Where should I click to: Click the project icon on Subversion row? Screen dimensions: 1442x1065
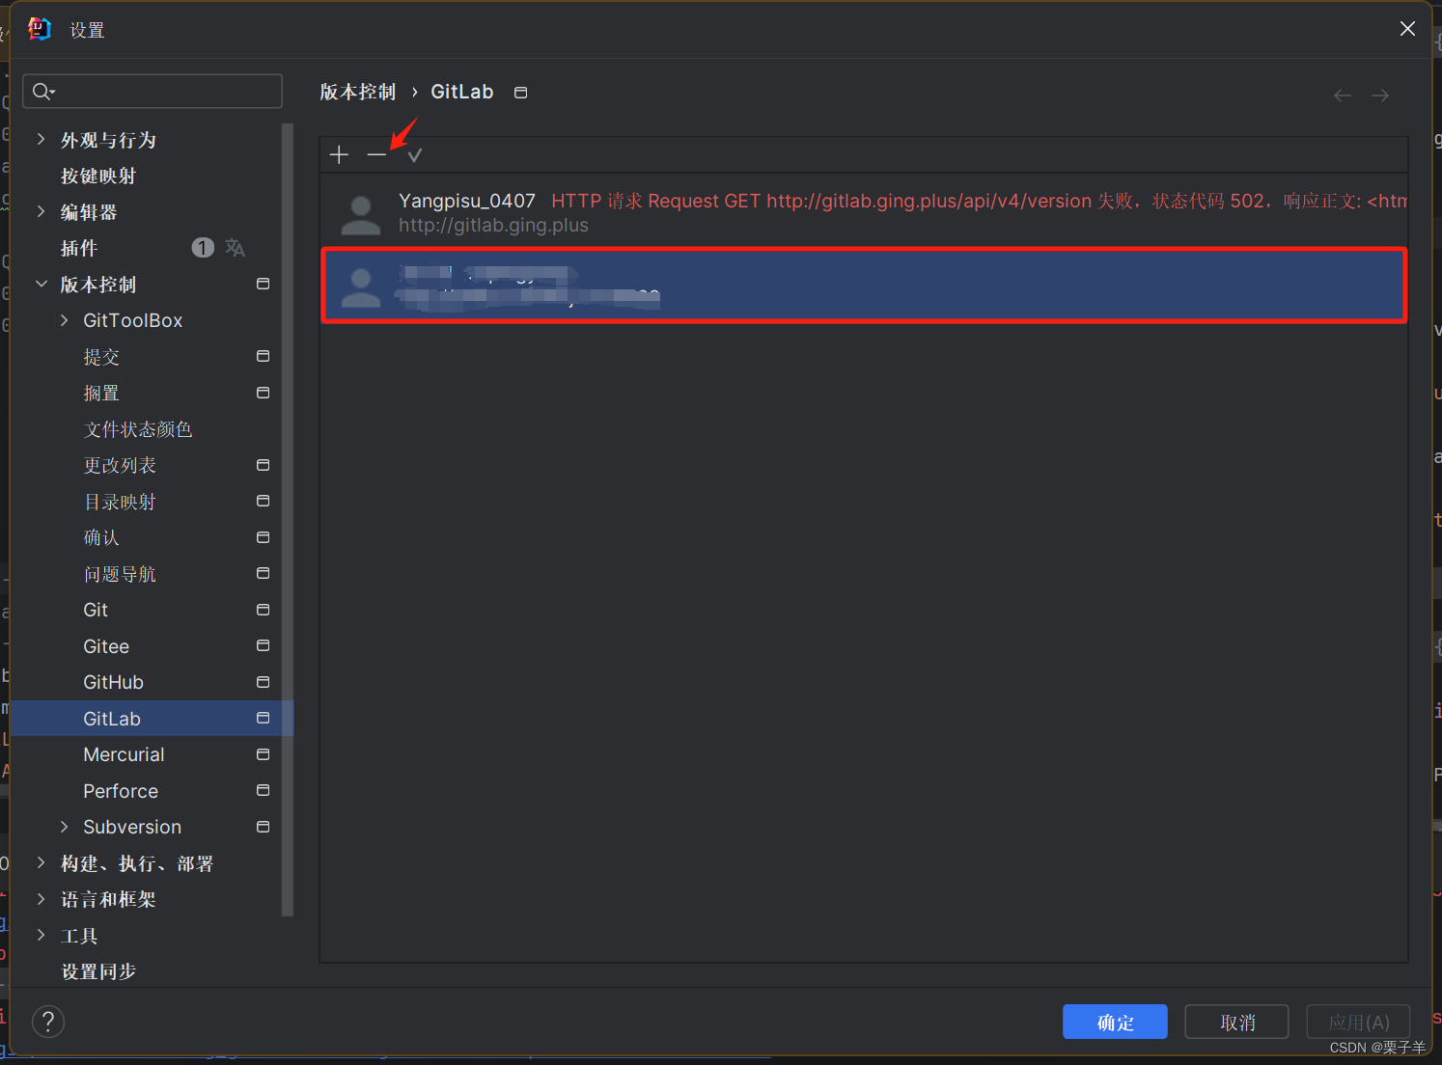(x=263, y=827)
